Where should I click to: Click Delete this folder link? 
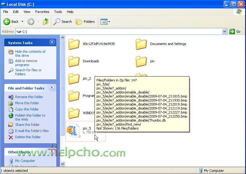click(28, 137)
